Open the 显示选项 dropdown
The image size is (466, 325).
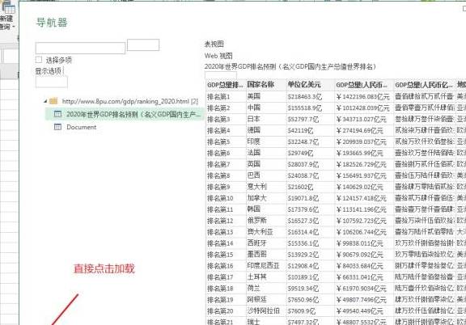tap(49, 71)
